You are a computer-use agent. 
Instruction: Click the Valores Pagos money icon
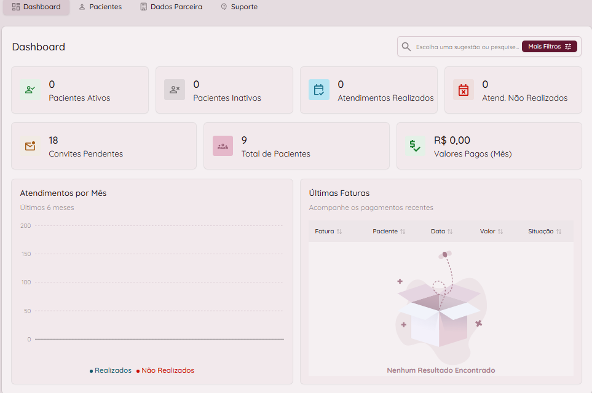click(x=415, y=146)
